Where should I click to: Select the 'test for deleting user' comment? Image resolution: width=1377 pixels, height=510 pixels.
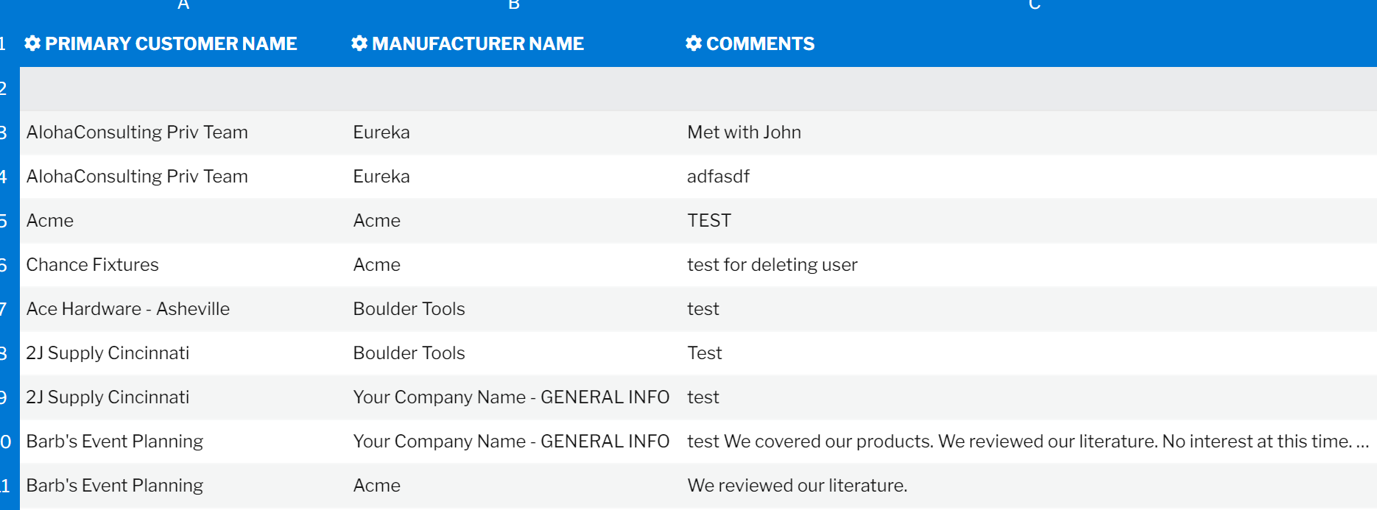point(772,265)
